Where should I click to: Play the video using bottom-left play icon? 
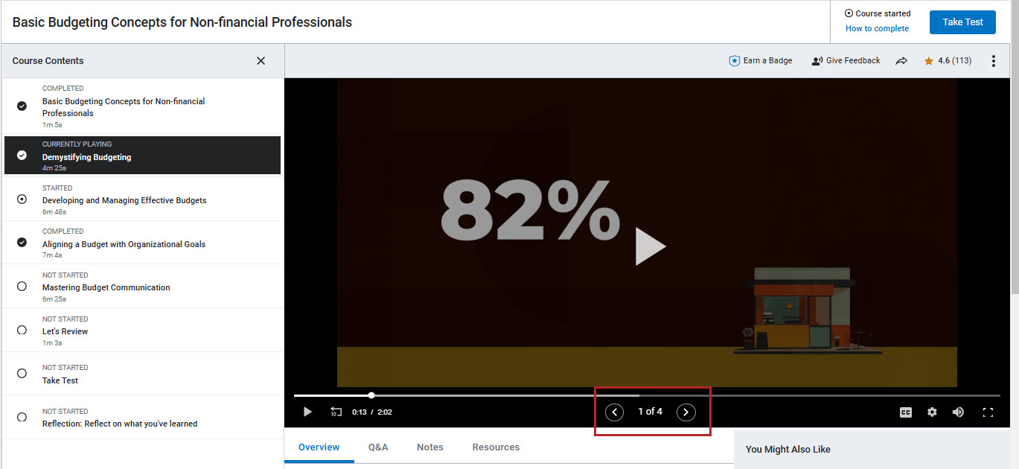coord(307,412)
